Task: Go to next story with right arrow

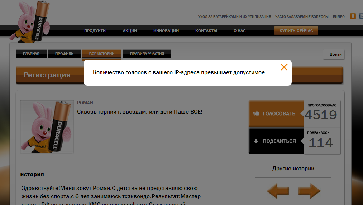Action: [309, 191]
